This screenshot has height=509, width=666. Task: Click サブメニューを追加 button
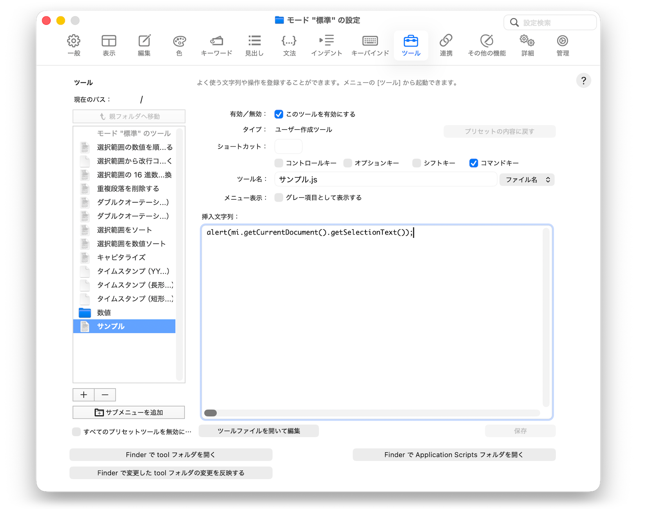pyautogui.click(x=128, y=412)
